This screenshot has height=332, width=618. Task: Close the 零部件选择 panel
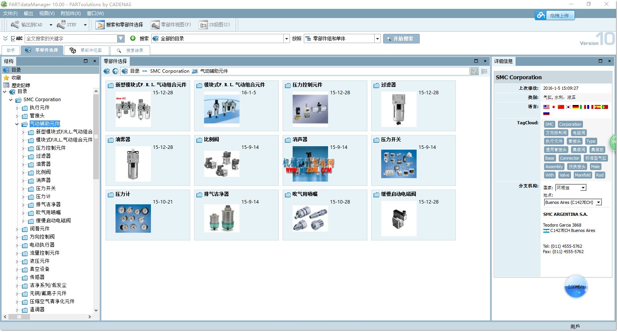[x=485, y=61]
